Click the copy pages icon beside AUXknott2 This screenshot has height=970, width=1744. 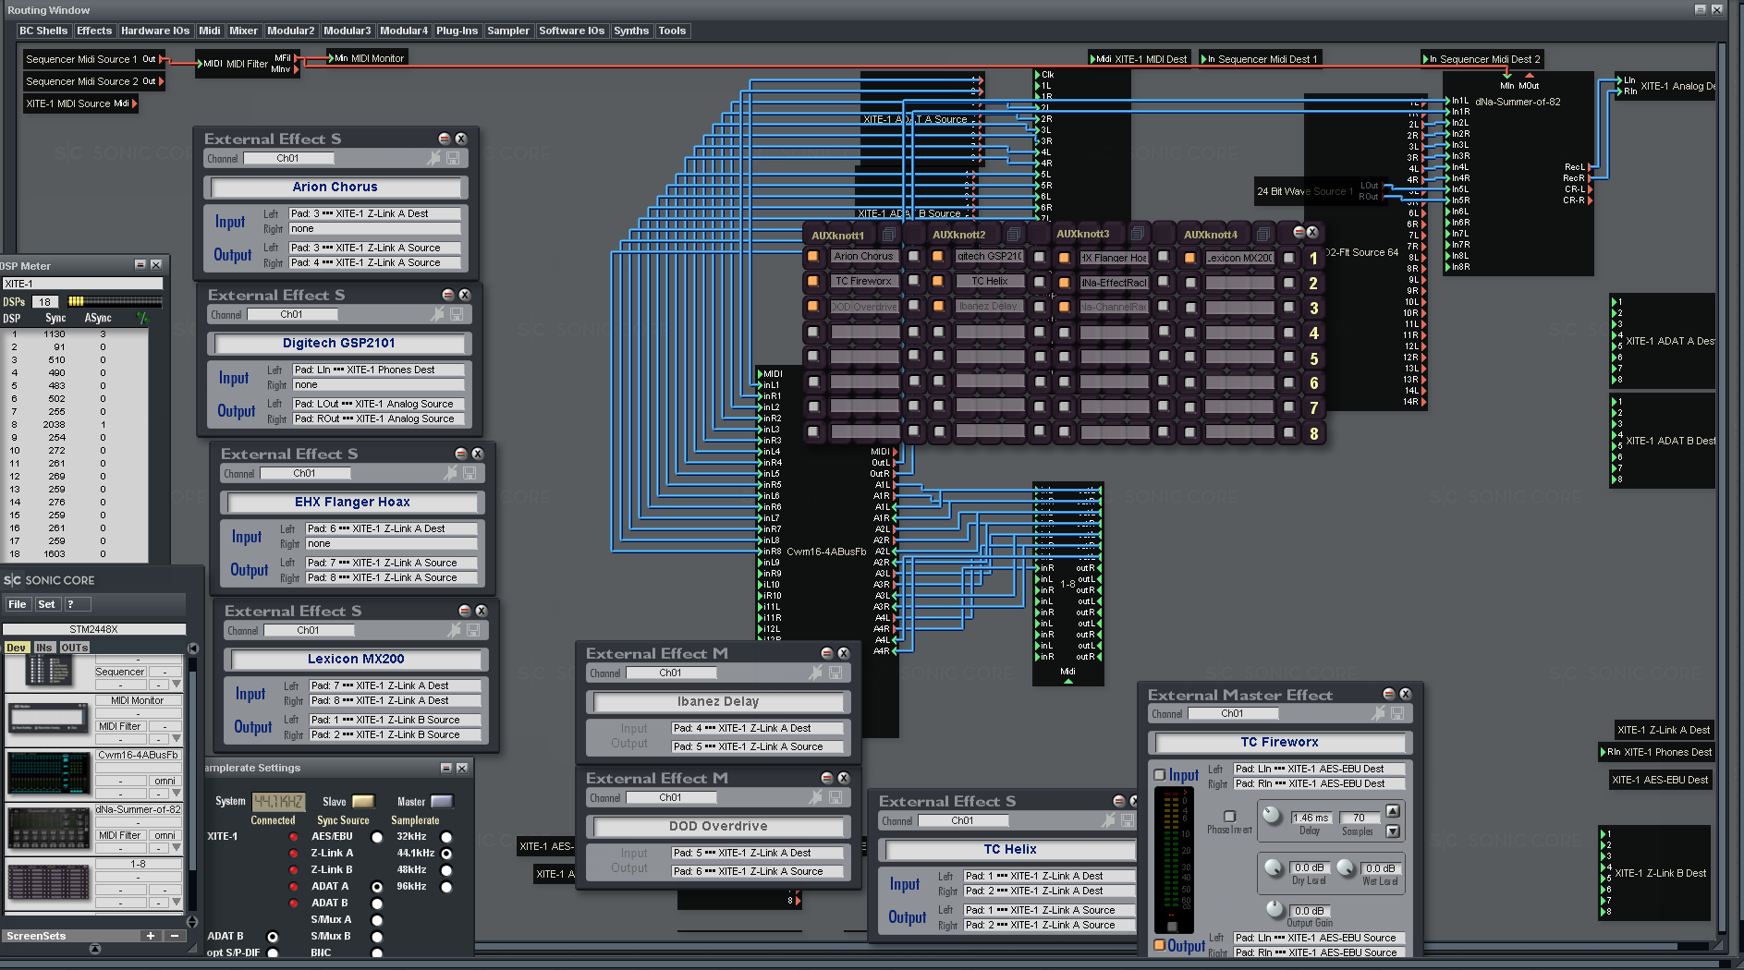tap(1014, 234)
